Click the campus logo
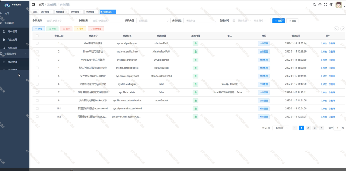346x171 pixels. (x=7, y=5)
